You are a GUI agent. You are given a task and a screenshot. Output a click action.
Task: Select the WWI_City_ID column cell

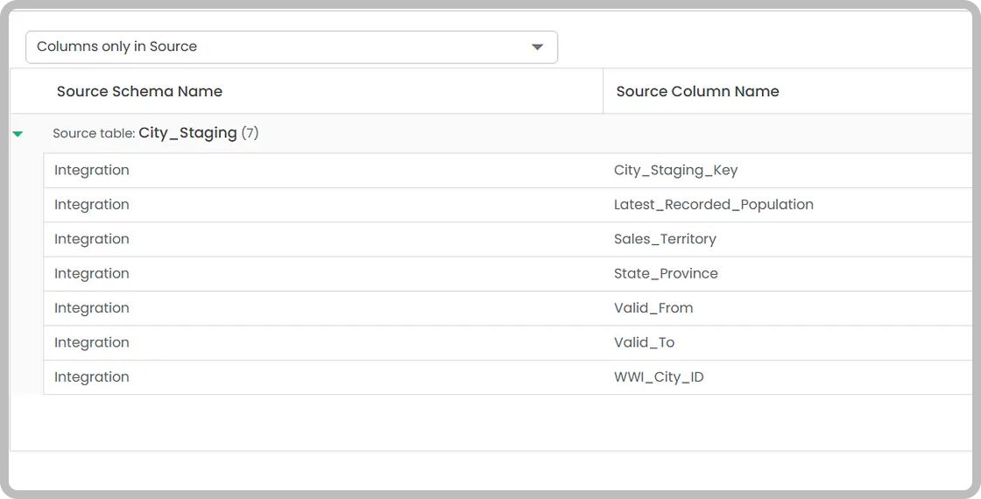pyautogui.click(x=659, y=377)
